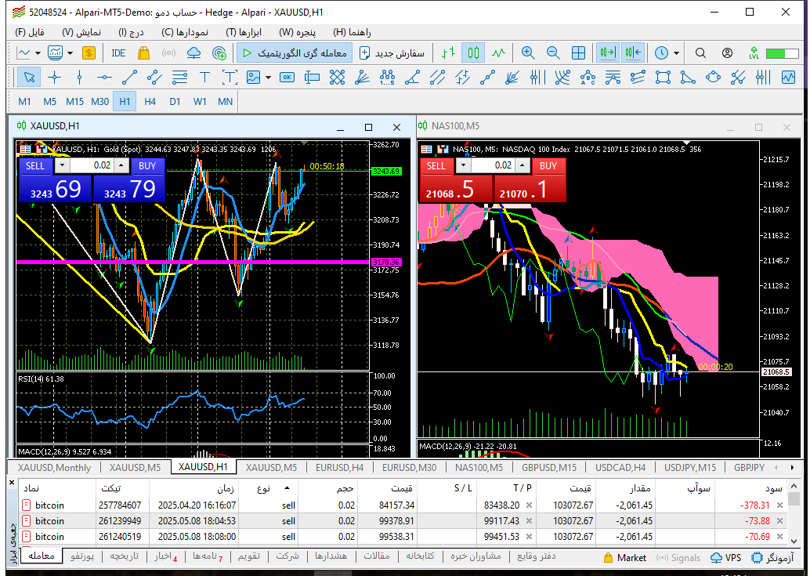Zoom in on the chart
The height and width of the screenshot is (576, 810).
[527, 53]
